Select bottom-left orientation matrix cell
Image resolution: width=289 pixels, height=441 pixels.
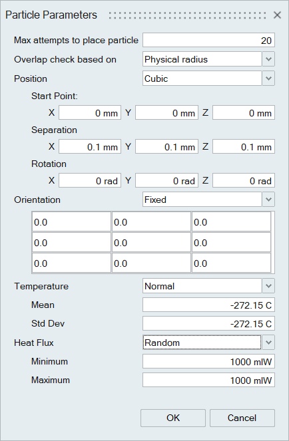[x=71, y=263]
